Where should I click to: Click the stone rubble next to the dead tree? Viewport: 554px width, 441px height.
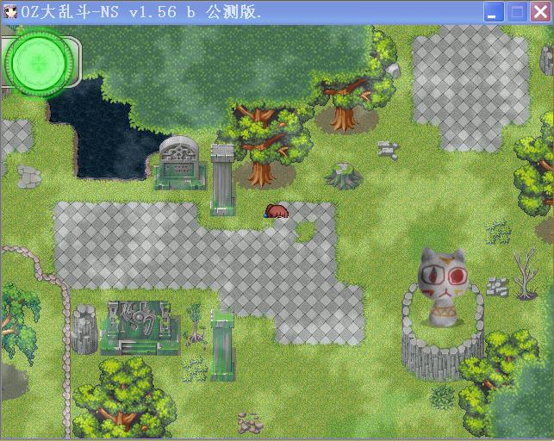pos(497,287)
